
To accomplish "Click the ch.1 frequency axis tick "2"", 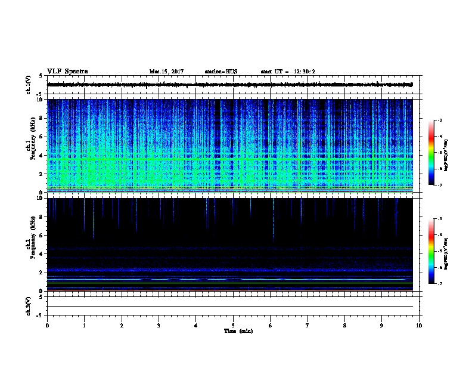I will point(41,174).
